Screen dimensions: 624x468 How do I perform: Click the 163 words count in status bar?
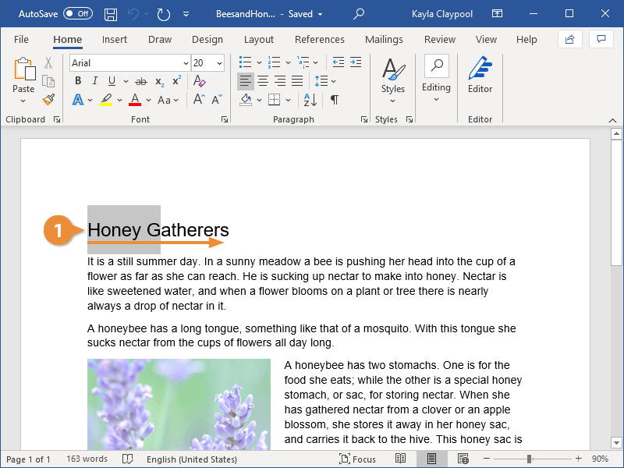[87, 459]
